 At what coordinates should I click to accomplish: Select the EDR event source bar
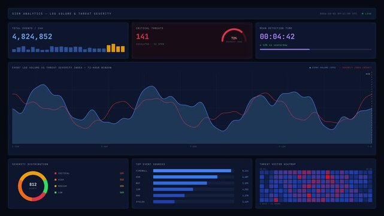(185, 177)
